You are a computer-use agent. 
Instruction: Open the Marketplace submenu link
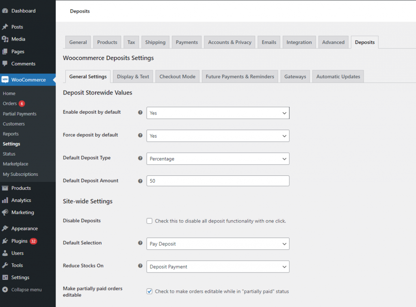(x=15, y=164)
